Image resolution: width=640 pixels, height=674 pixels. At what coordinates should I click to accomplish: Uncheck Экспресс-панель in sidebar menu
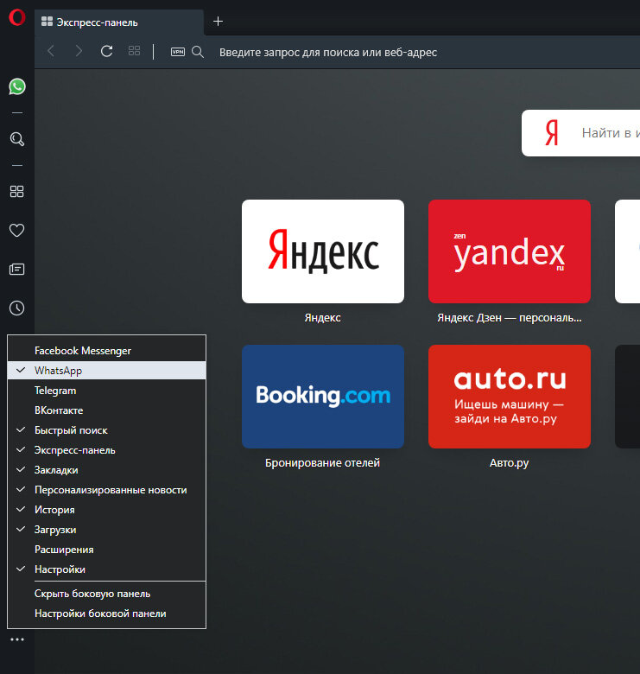click(106, 450)
